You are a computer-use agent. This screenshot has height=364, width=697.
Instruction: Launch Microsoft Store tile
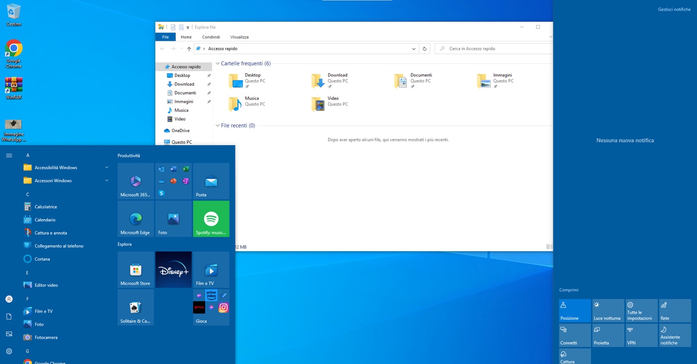point(135,269)
